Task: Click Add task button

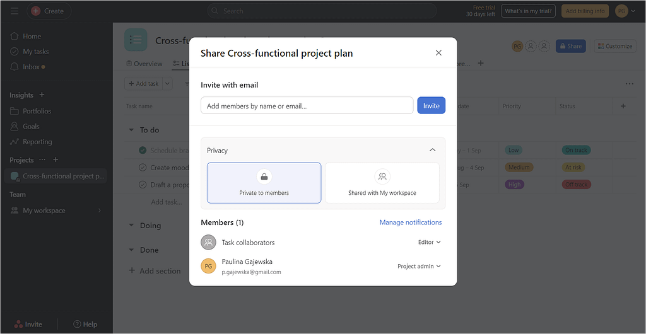Action: click(143, 83)
